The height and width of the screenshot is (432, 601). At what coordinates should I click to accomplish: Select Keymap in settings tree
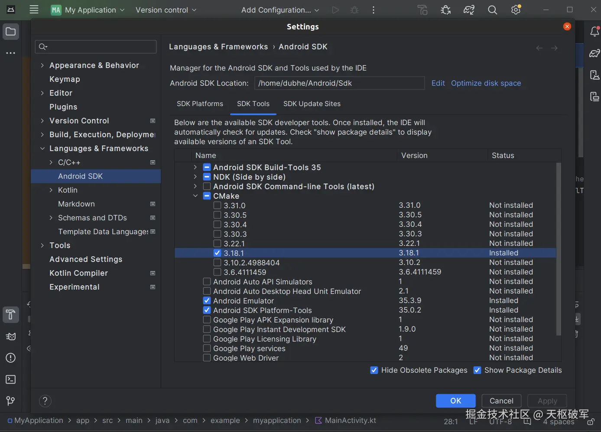[65, 79]
